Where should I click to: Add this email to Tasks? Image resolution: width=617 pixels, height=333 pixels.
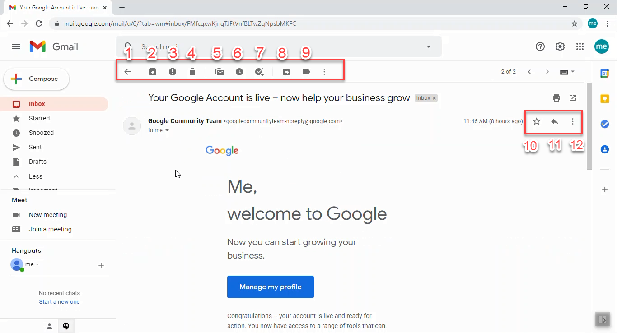point(259,71)
